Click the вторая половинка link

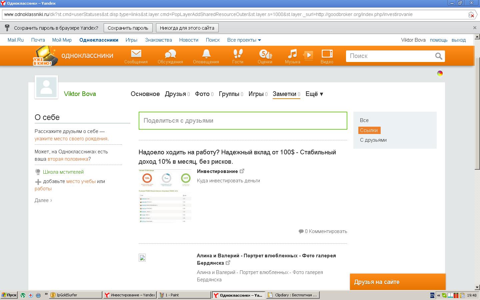tap(68, 159)
